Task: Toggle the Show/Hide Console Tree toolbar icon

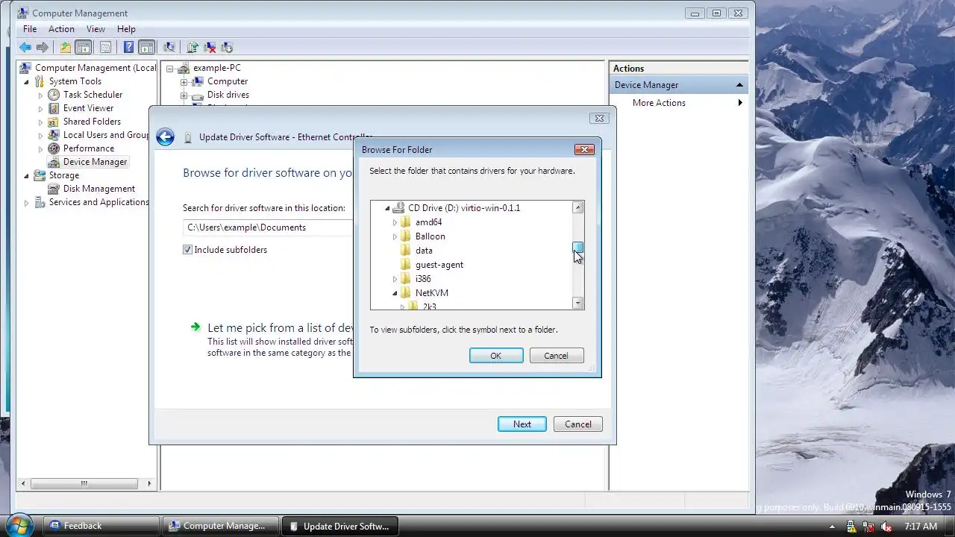Action: (84, 47)
